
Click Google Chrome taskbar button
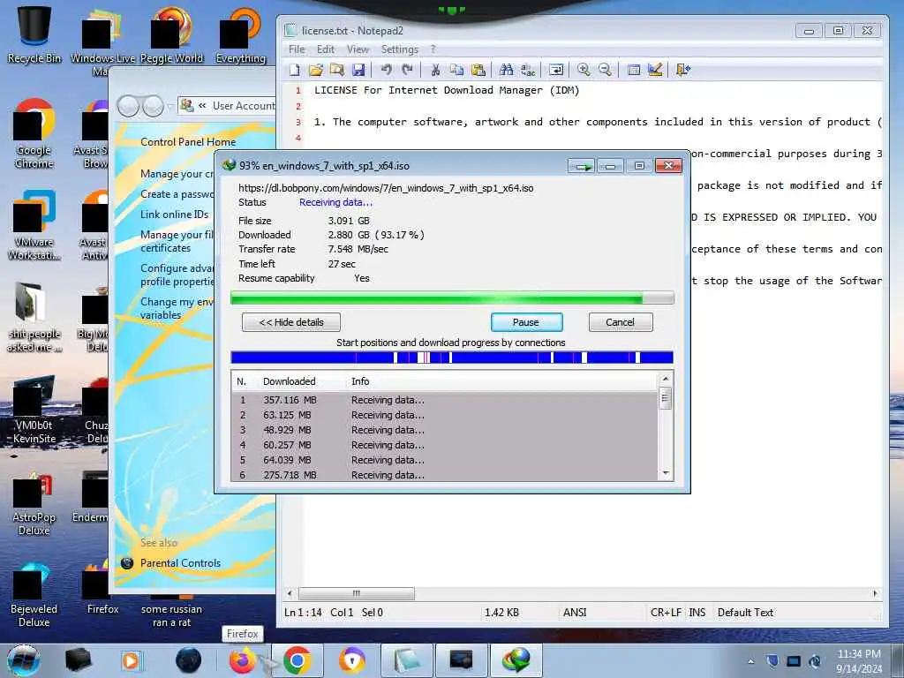pos(297,660)
